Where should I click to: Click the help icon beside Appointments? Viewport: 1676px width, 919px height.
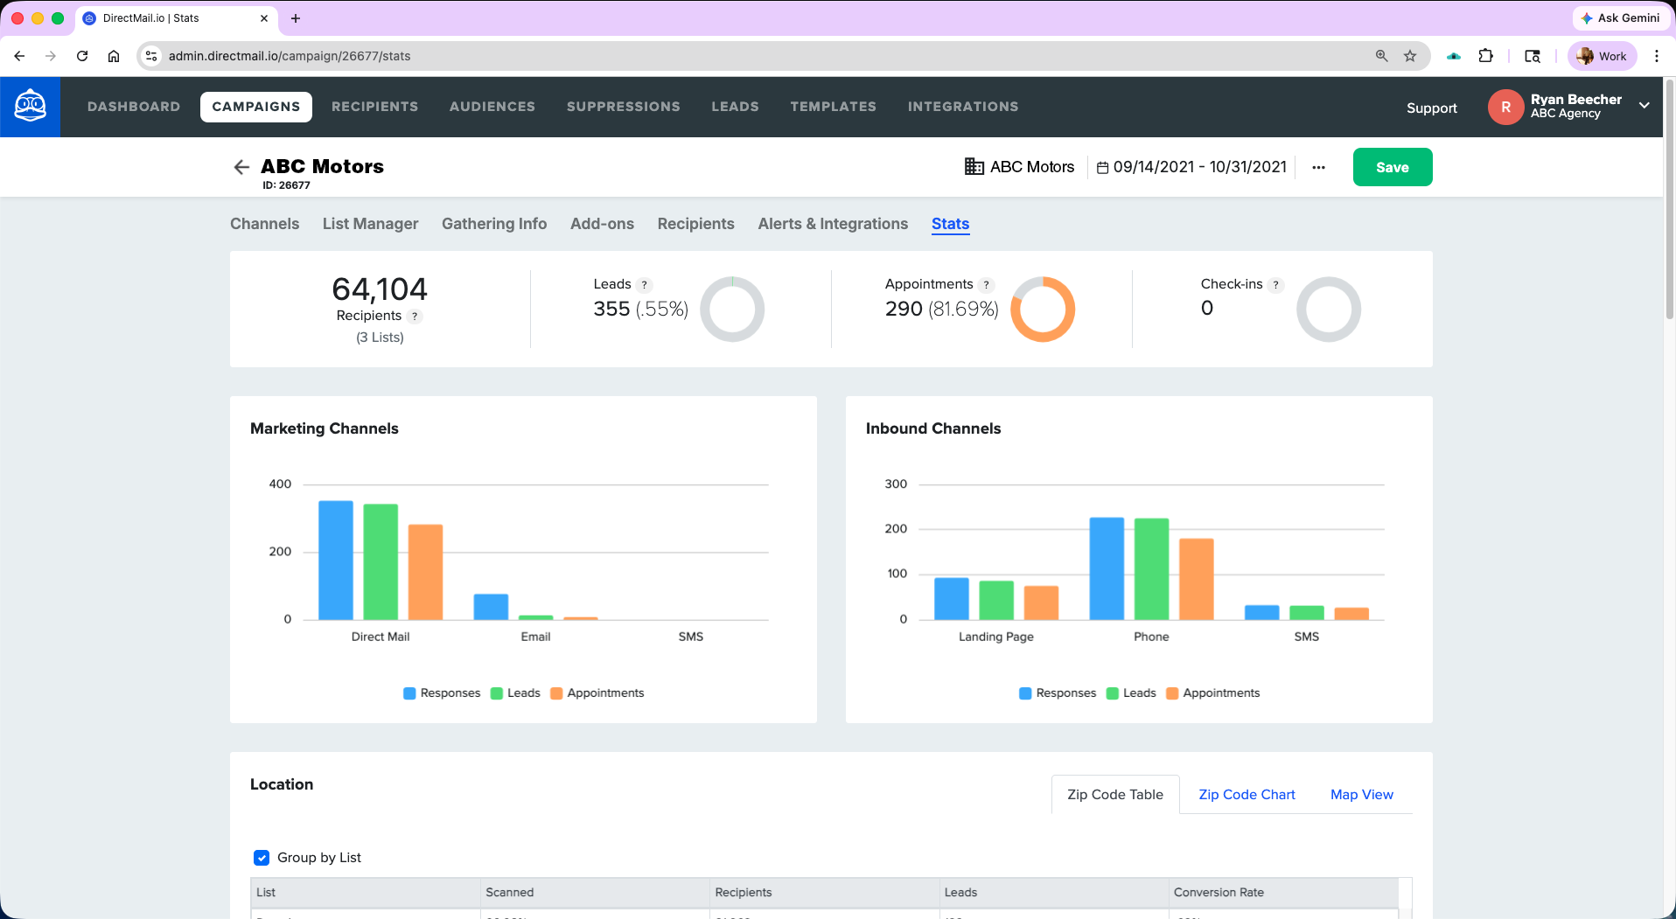[x=987, y=284]
